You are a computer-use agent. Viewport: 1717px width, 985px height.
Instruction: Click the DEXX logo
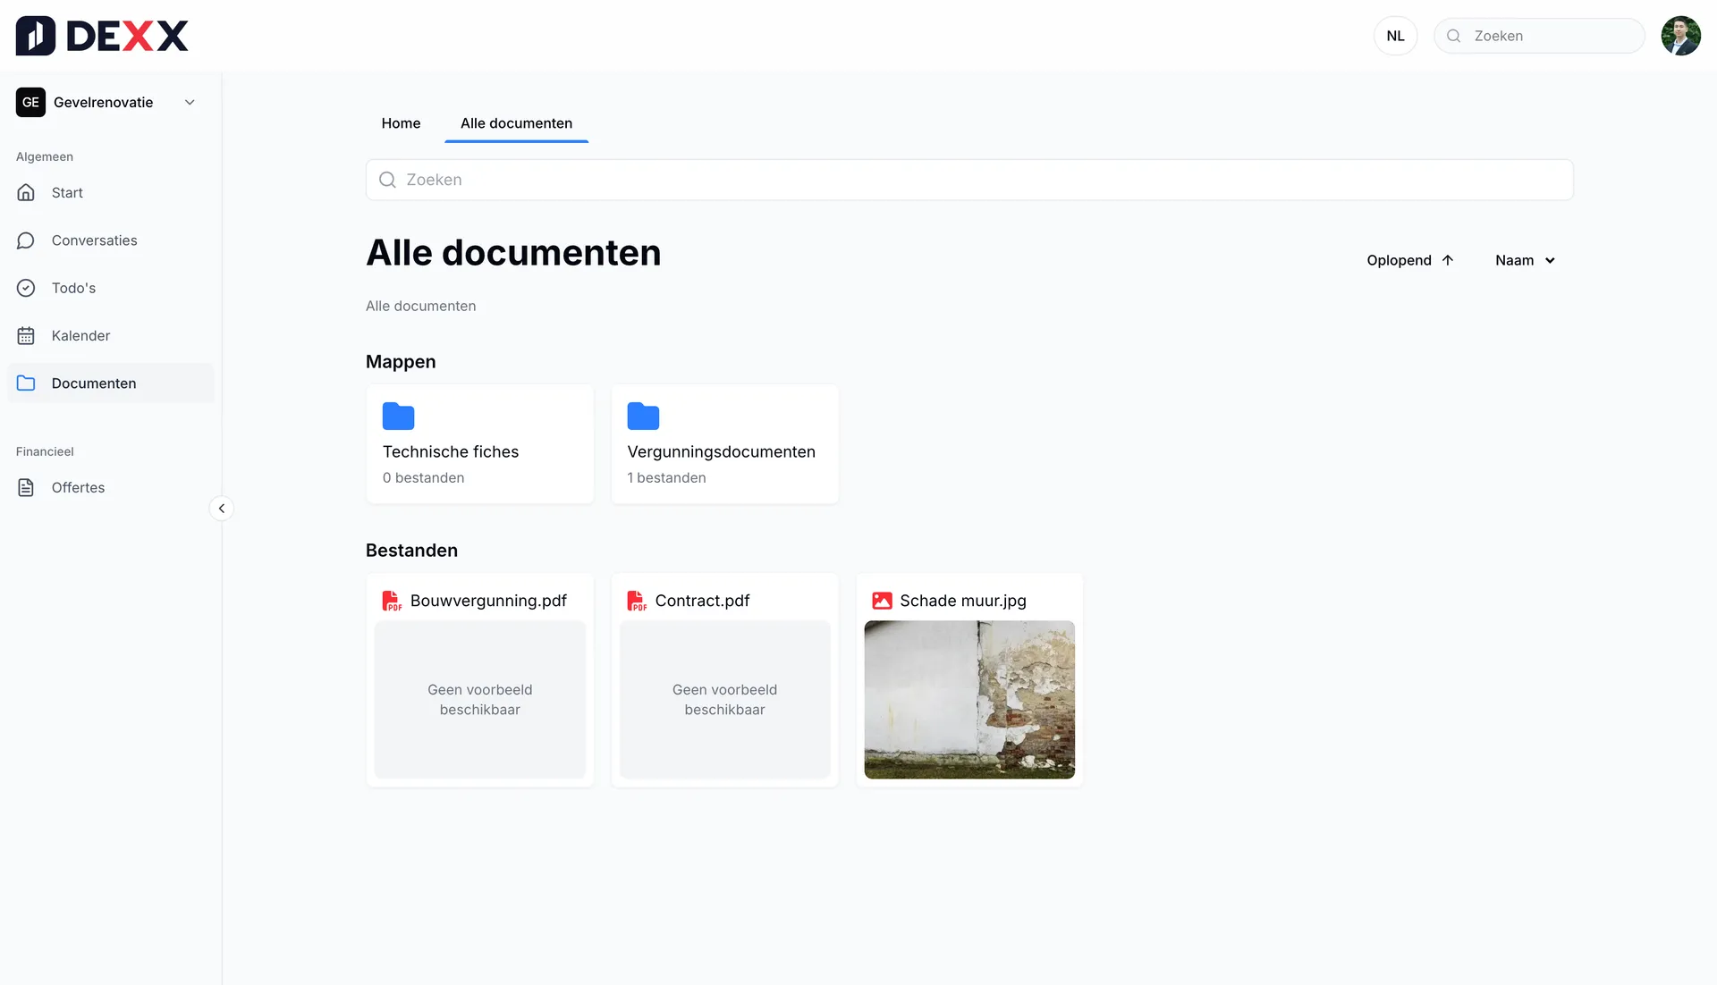pyautogui.click(x=102, y=36)
